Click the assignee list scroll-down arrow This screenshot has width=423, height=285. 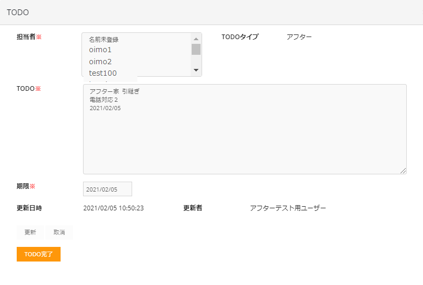(196, 70)
